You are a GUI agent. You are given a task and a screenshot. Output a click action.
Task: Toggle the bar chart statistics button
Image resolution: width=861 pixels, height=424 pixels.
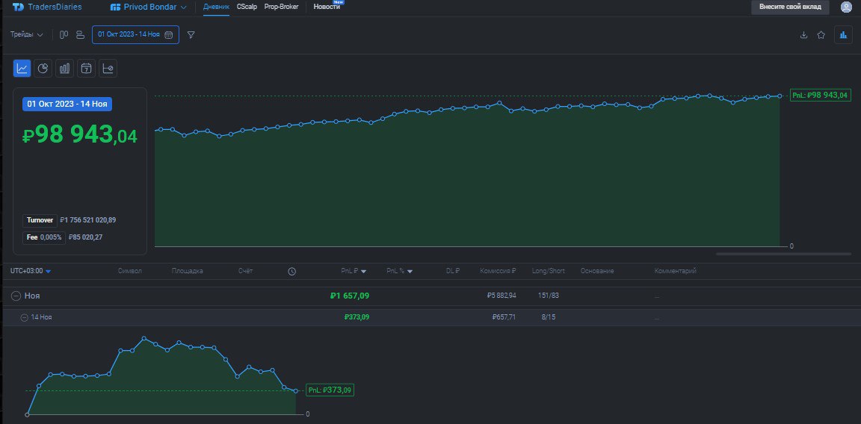[843, 34]
